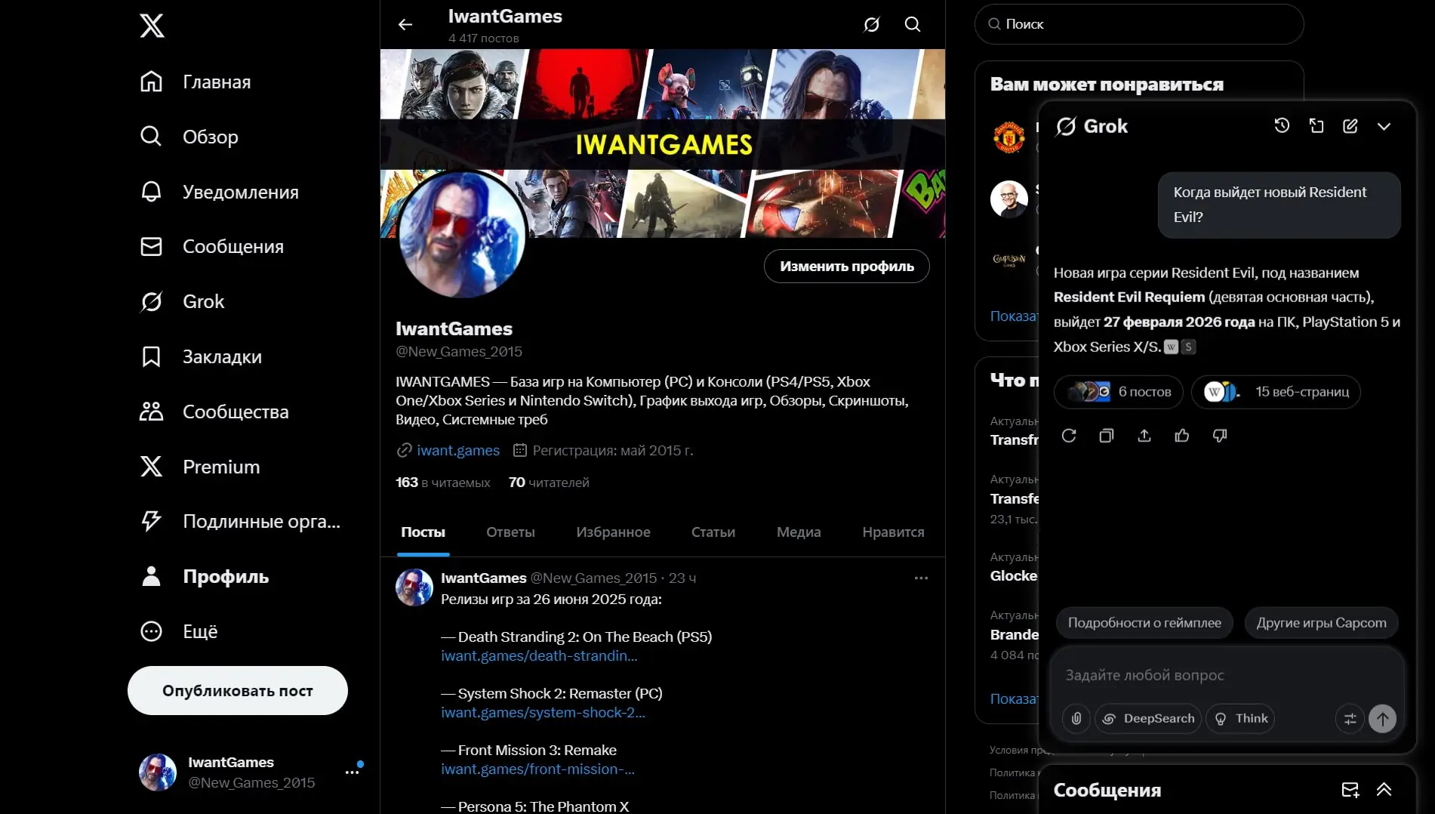Choose Другие игры Capcom suggestion
1435x814 pixels.
coord(1321,623)
